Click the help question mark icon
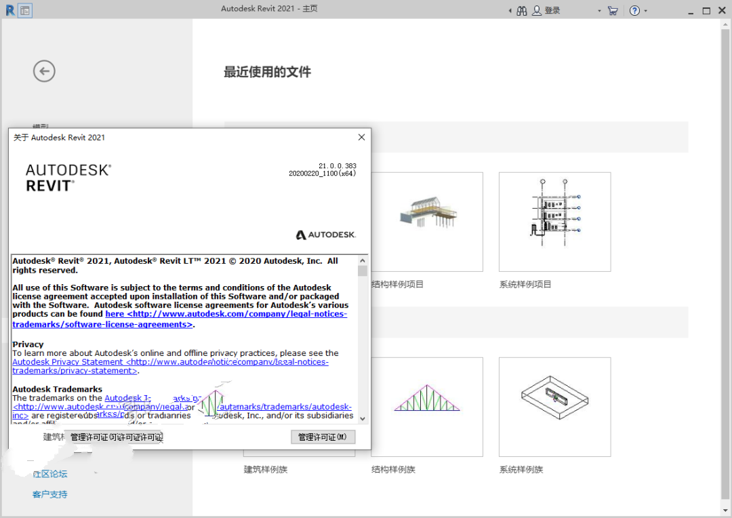This screenshot has width=732, height=518. (634, 10)
